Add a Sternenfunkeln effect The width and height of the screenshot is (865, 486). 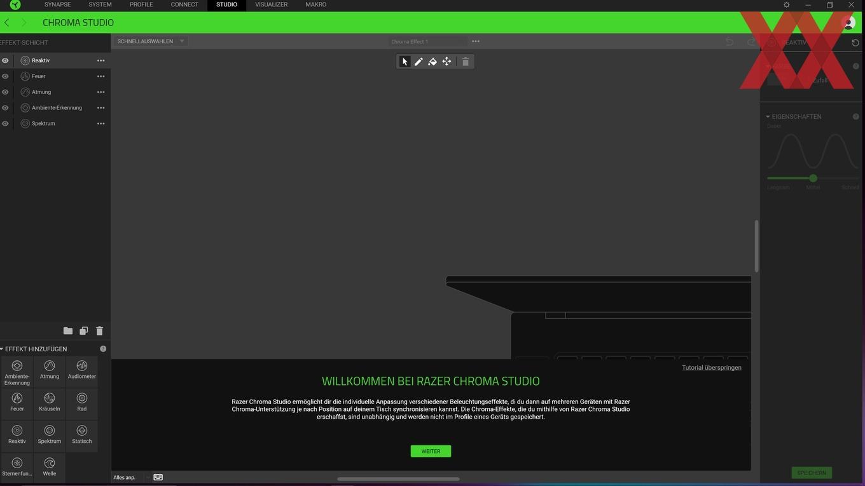[x=17, y=468]
